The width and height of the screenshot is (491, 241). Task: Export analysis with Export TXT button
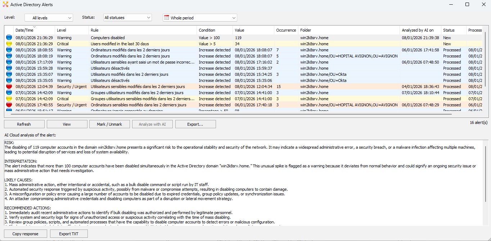[x=69, y=234]
